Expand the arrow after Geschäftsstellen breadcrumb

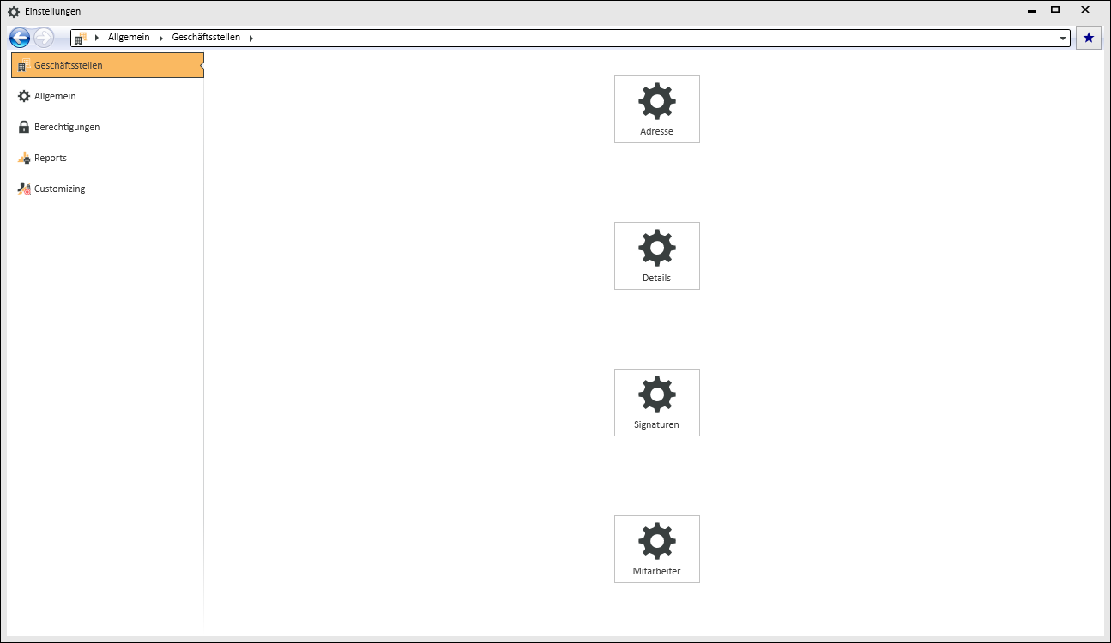point(251,39)
